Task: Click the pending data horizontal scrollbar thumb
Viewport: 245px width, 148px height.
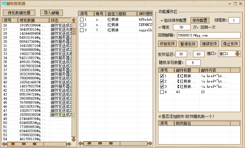Action: pyautogui.click(x=25, y=144)
